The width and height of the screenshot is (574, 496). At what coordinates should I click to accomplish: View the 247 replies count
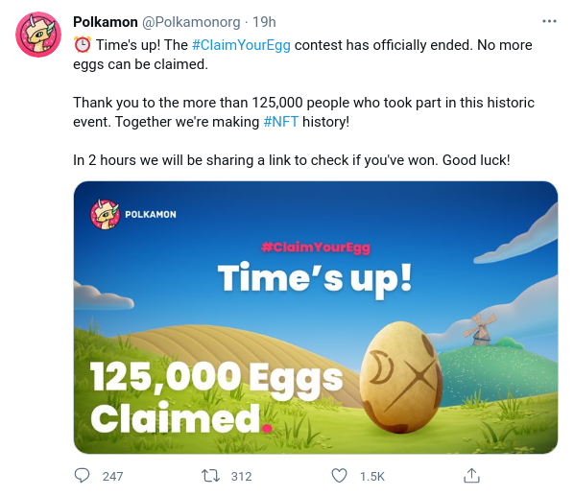point(112,476)
